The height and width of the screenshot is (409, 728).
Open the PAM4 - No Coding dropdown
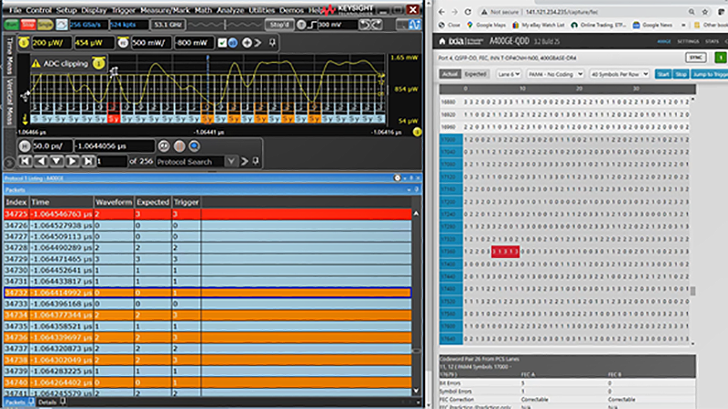(555, 73)
